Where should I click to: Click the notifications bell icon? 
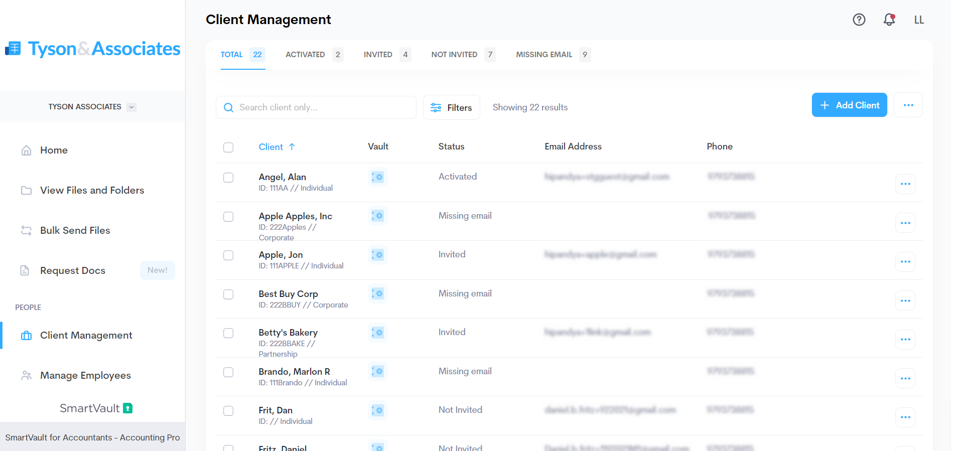889,20
